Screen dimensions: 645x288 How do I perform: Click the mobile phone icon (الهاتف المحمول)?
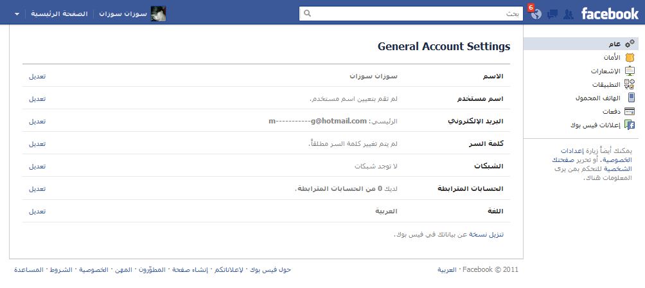pyautogui.click(x=631, y=98)
